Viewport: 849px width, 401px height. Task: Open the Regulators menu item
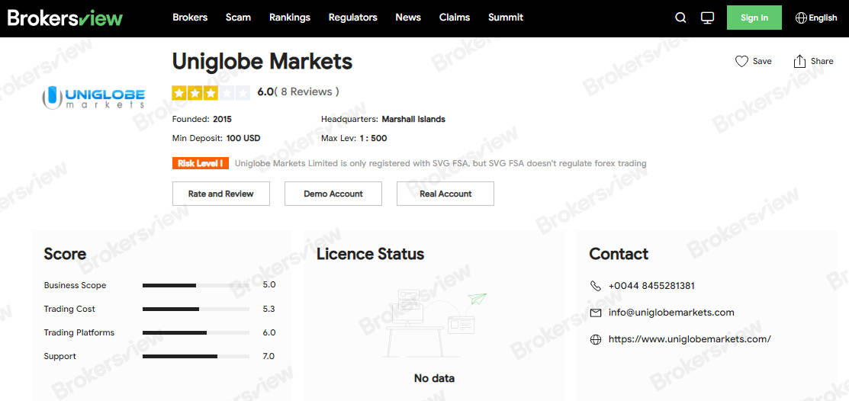coord(352,18)
